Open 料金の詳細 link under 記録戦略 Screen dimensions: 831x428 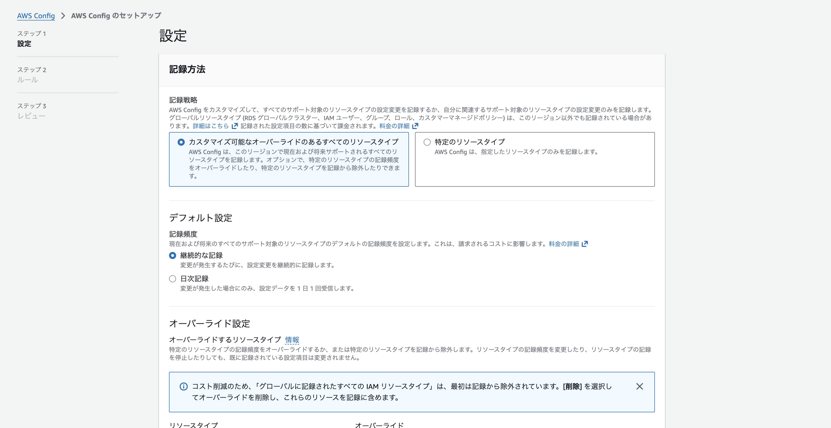(394, 126)
